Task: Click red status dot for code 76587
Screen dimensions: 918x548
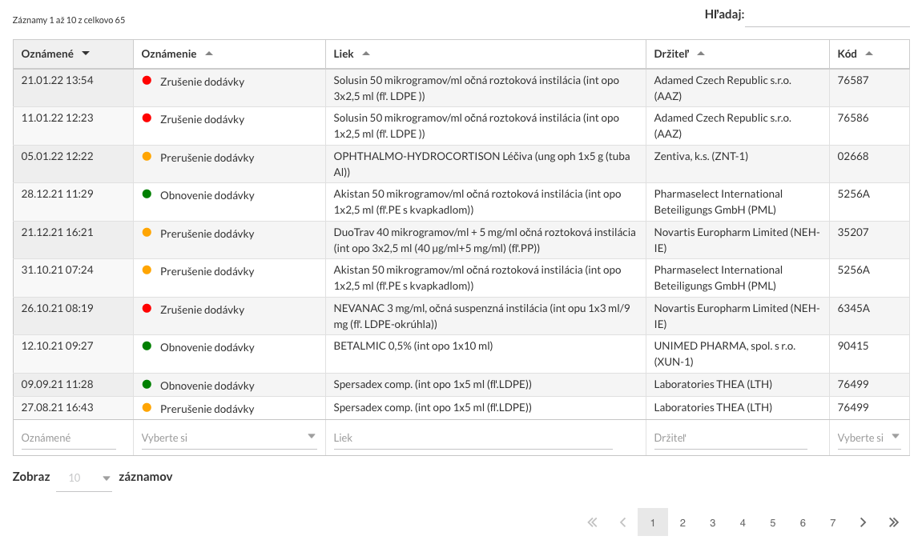Action: [x=147, y=81]
